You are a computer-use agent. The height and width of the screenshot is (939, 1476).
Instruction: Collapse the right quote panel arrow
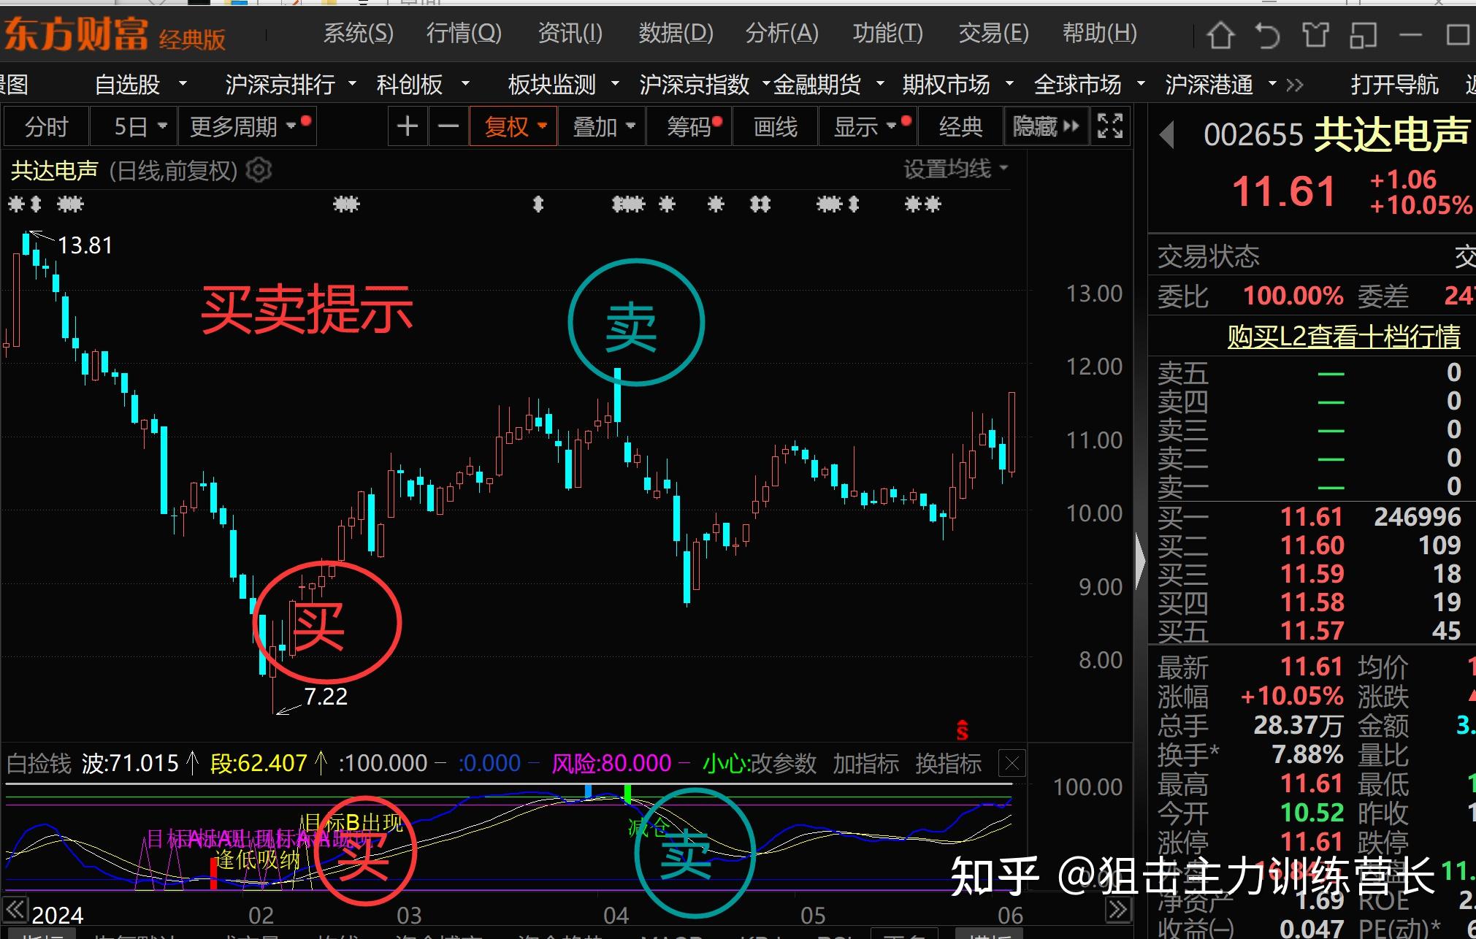click(1140, 562)
